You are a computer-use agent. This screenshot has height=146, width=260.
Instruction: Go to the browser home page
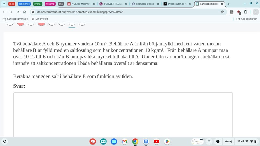point(25,12)
